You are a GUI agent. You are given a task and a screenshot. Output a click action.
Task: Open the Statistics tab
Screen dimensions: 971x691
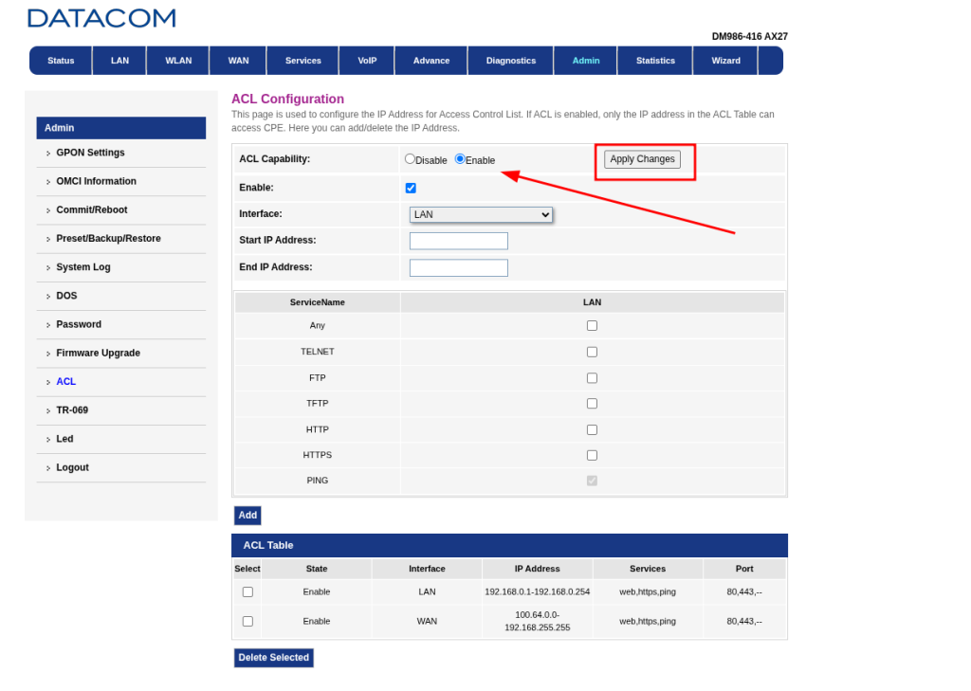click(x=655, y=61)
